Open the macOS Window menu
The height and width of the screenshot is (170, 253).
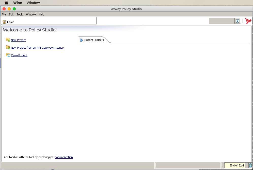[33, 3]
